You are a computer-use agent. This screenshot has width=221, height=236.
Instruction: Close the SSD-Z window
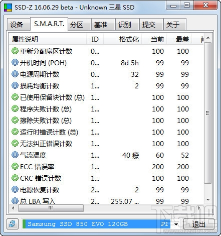point(205,6)
